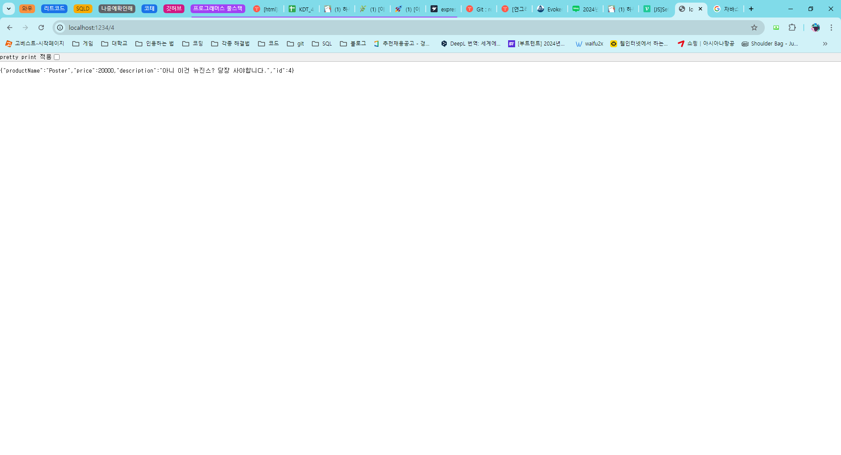Enable the pretty print 적용 checkbox
This screenshot has width=841, height=455.
coord(57,57)
